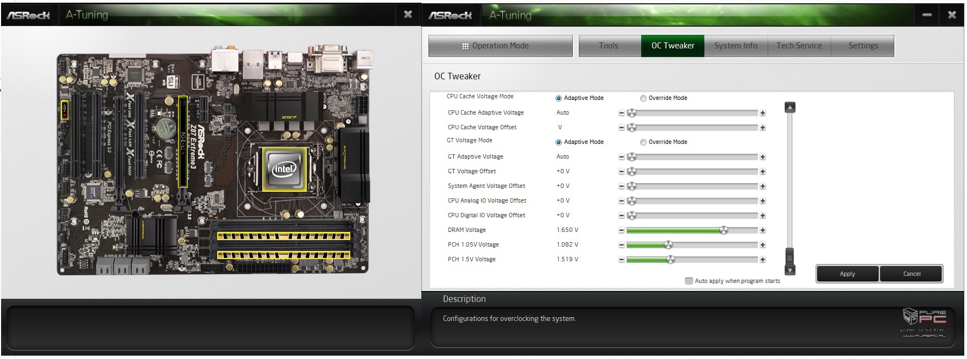Click the settings list scroll up arrow
Image resolution: width=967 pixels, height=359 pixels.
pos(791,108)
